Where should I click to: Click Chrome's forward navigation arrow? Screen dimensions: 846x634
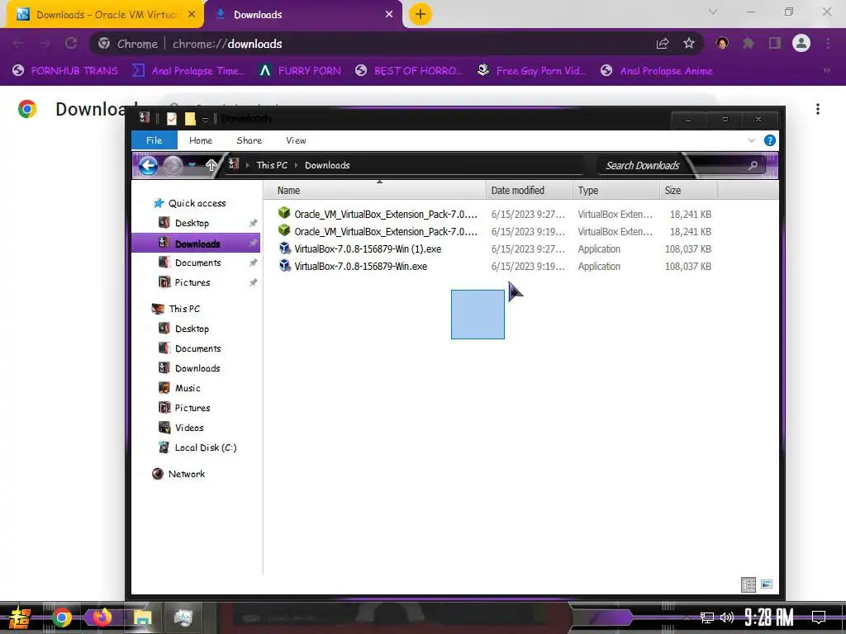45,44
